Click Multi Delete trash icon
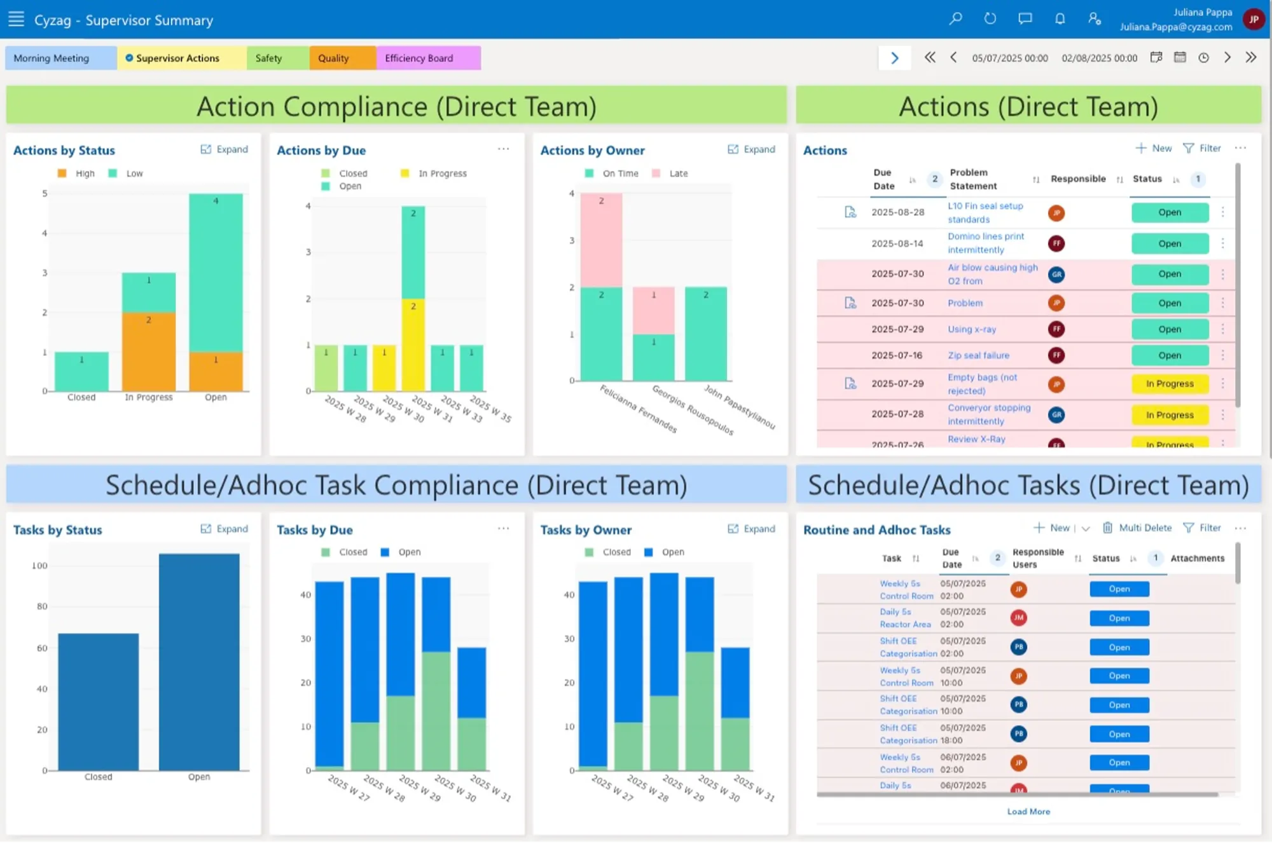Viewport: 1272px width, 844px height. tap(1107, 527)
